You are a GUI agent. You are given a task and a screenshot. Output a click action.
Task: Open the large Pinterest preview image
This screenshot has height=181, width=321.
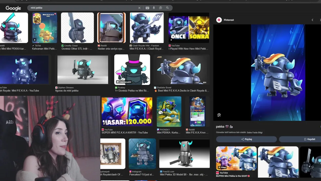point(278,72)
